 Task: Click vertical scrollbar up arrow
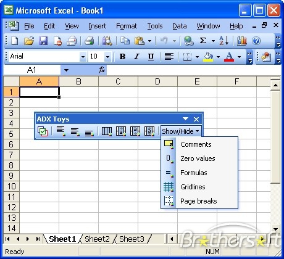(275, 85)
